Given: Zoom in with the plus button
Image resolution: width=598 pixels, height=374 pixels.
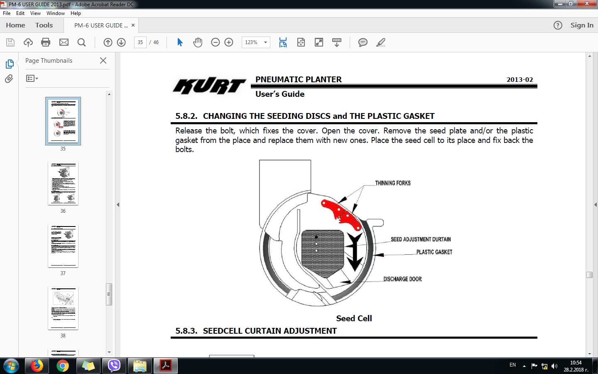Looking at the screenshot, I should coord(229,42).
